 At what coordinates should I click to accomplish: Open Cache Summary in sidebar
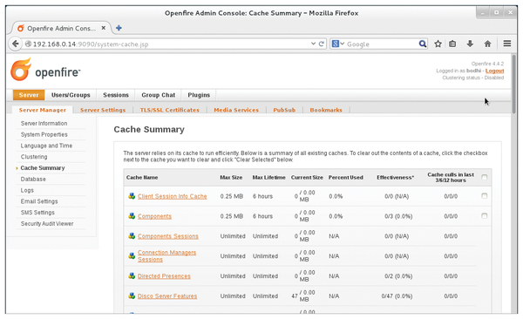pos(43,168)
